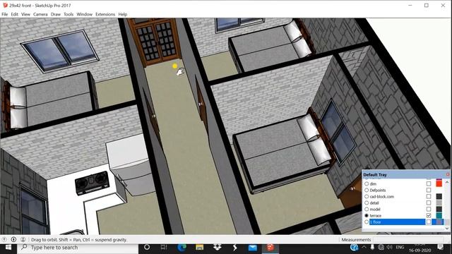Open the View menu
452x254 pixels.
[25, 14]
